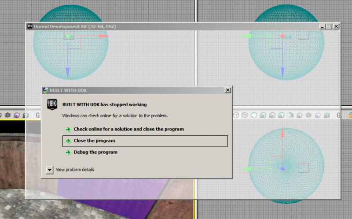The height and width of the screenshot is (219, 352).
Task: Select Shader Complexity mode in left viewport toolbar
Action: pyautogui.click(x=7, y=115)
